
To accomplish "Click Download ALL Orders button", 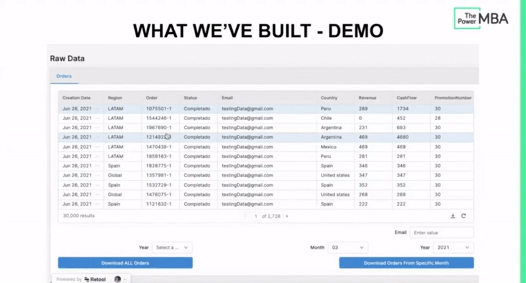I will [x=125, y=263].
